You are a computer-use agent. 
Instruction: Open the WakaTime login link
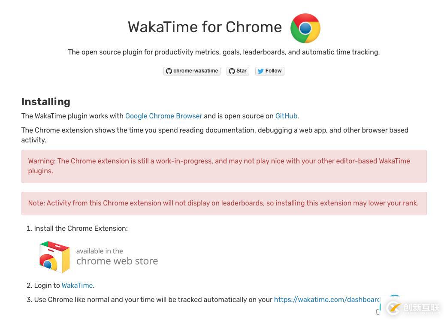[77, 285]
